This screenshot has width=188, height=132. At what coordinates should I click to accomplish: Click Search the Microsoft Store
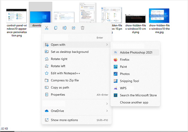point(138,95)
